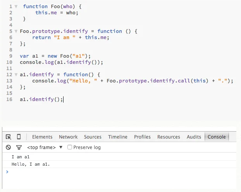This screenshot has height=192, width=241.
Task: Collapse the fold arrow on line 12
Action: click(x=16, y=75)
